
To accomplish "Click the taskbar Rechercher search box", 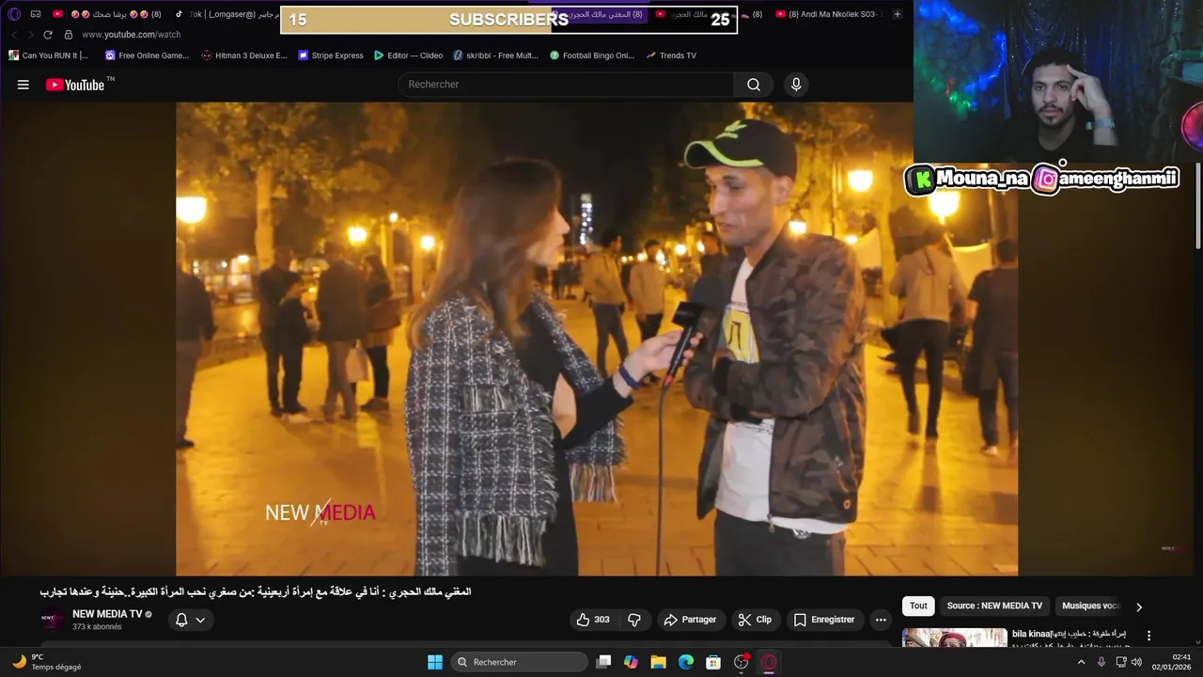I will [x=519, y=662].
